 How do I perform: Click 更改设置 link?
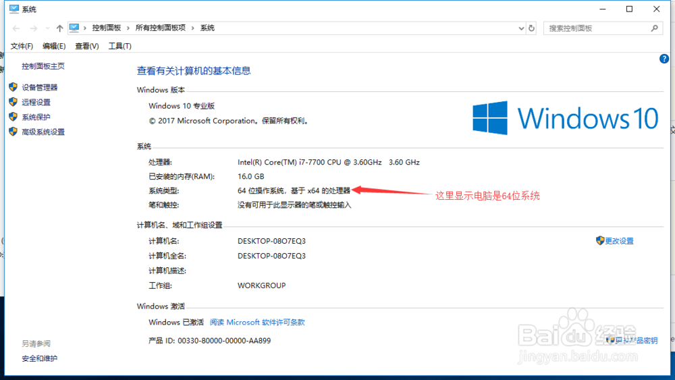point(619,241)
